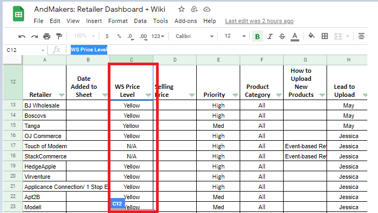Expand the 123 number format dropdown
Viewport: 378px width, 213px height.
pos(158,36)
